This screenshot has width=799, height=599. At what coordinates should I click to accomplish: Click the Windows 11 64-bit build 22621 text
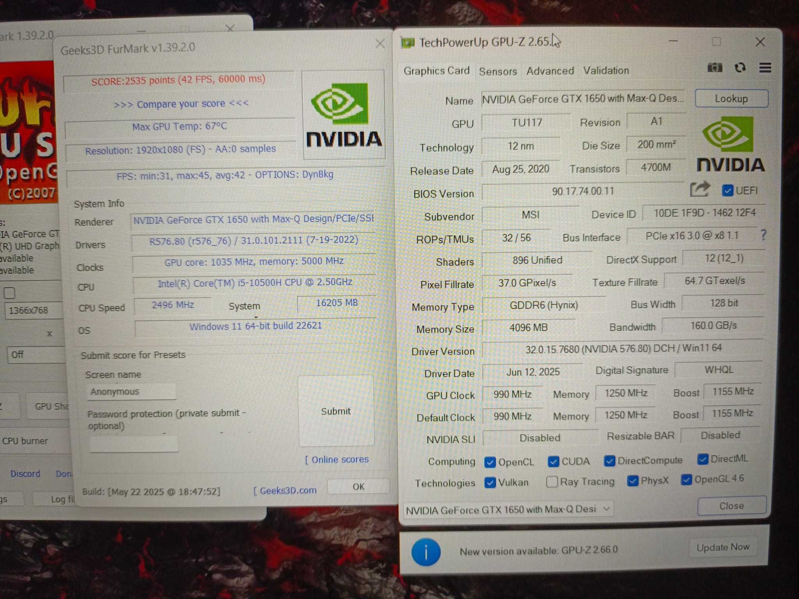tap(256, 326)
